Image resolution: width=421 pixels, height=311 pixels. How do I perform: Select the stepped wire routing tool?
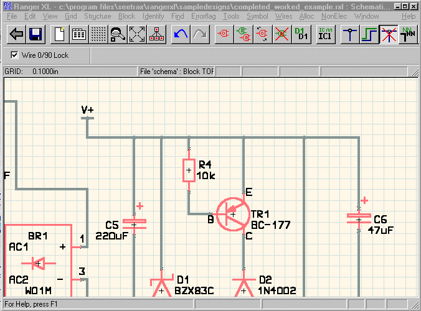point(369,34)
